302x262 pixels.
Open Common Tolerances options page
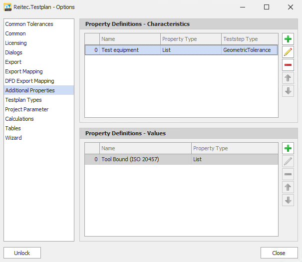click(x=29, y=24)
